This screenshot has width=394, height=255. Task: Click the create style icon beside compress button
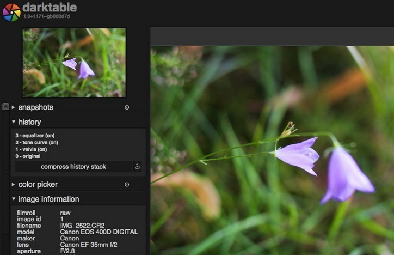pyautogui.click(x=137, y=167)
